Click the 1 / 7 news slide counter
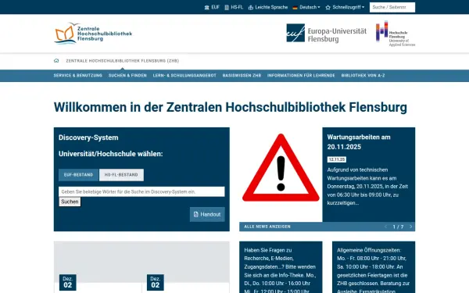 (x=398, y=227)
